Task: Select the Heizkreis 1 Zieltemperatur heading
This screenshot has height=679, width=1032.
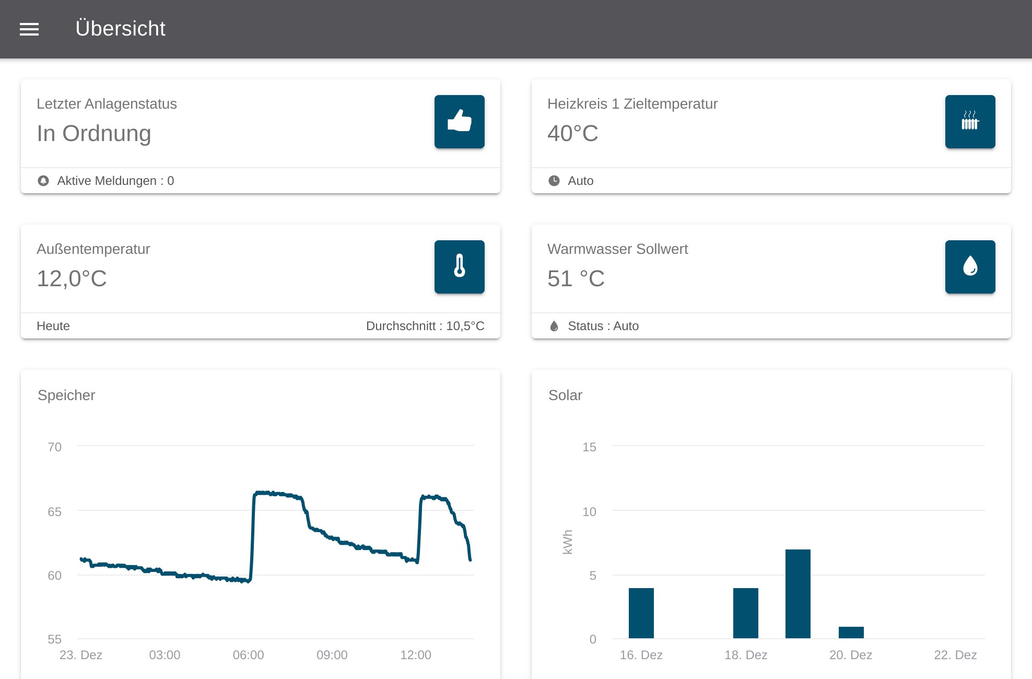Action: pyautogui.click(x=632, y=104)
